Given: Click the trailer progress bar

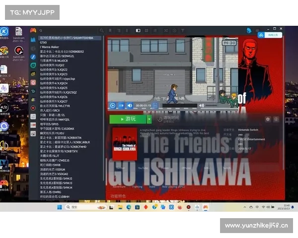Looking at the screenshot, I should coord(180,106).
